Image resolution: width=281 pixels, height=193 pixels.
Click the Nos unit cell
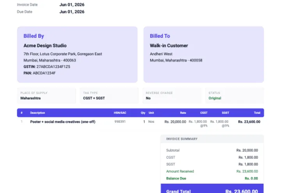coord(151,122)
